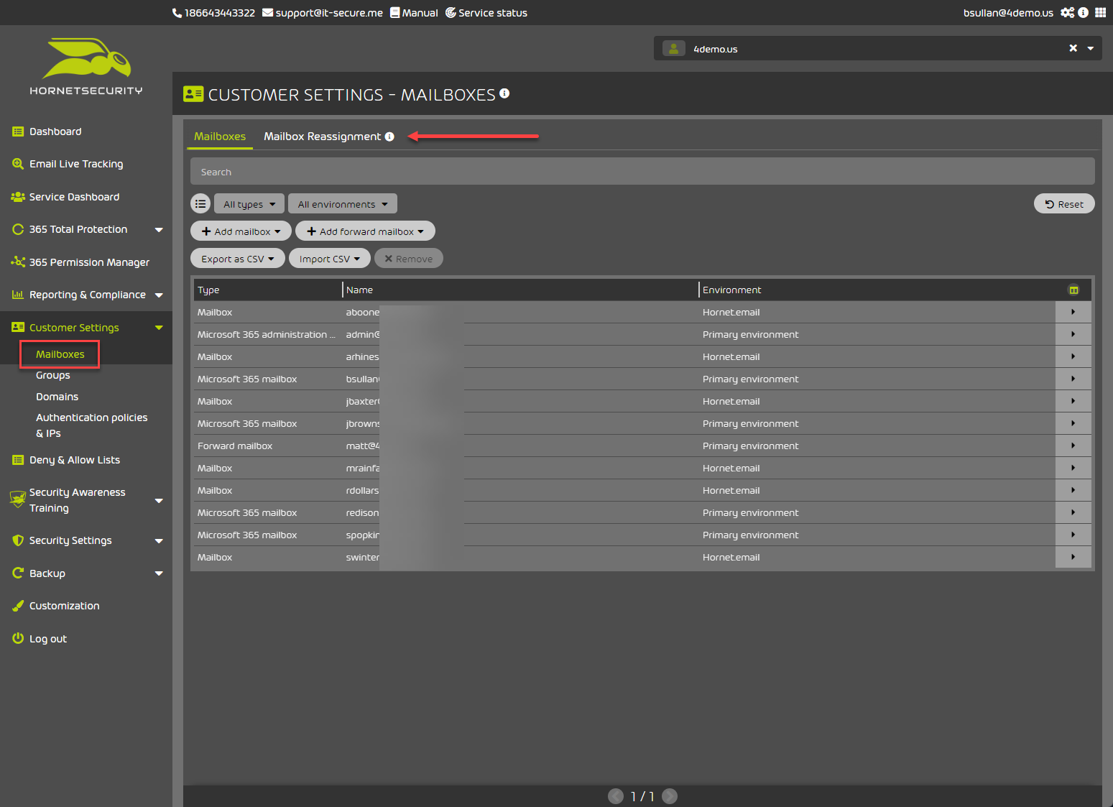This screenshot has height=807, width=1113.
Task: Sort by the Type column header
Action: coord(208,290)
